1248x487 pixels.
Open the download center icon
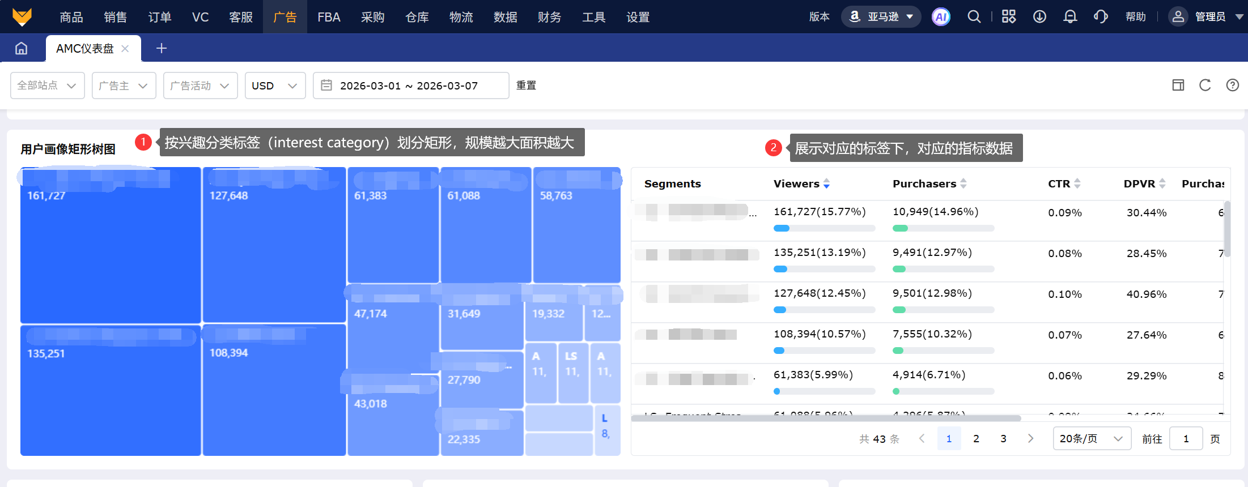coord(1039,17)
